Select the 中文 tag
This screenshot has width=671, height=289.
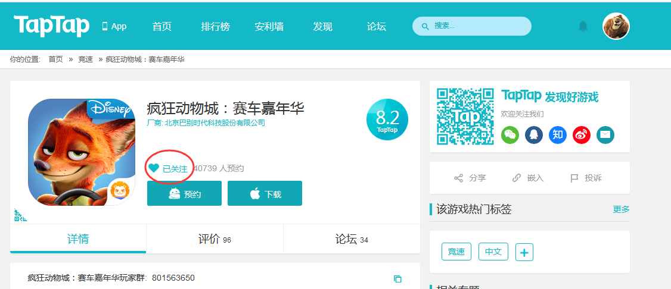click(493, 252)
